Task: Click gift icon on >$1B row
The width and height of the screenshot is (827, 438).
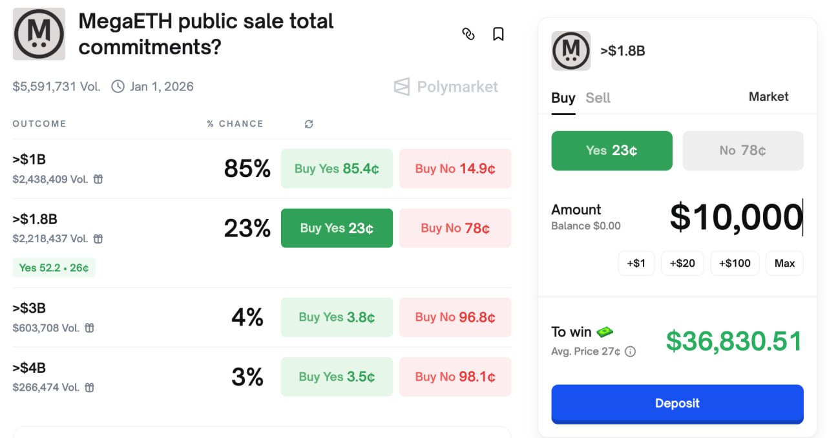Action: click(98, 180)
